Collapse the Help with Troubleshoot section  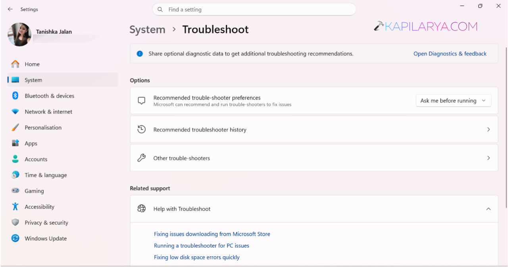click(489, 209)
